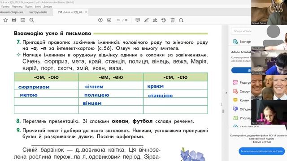Click the boy in blue video thumbnail
The height and width of the screenshot is (161, 287).
[269, 62]
